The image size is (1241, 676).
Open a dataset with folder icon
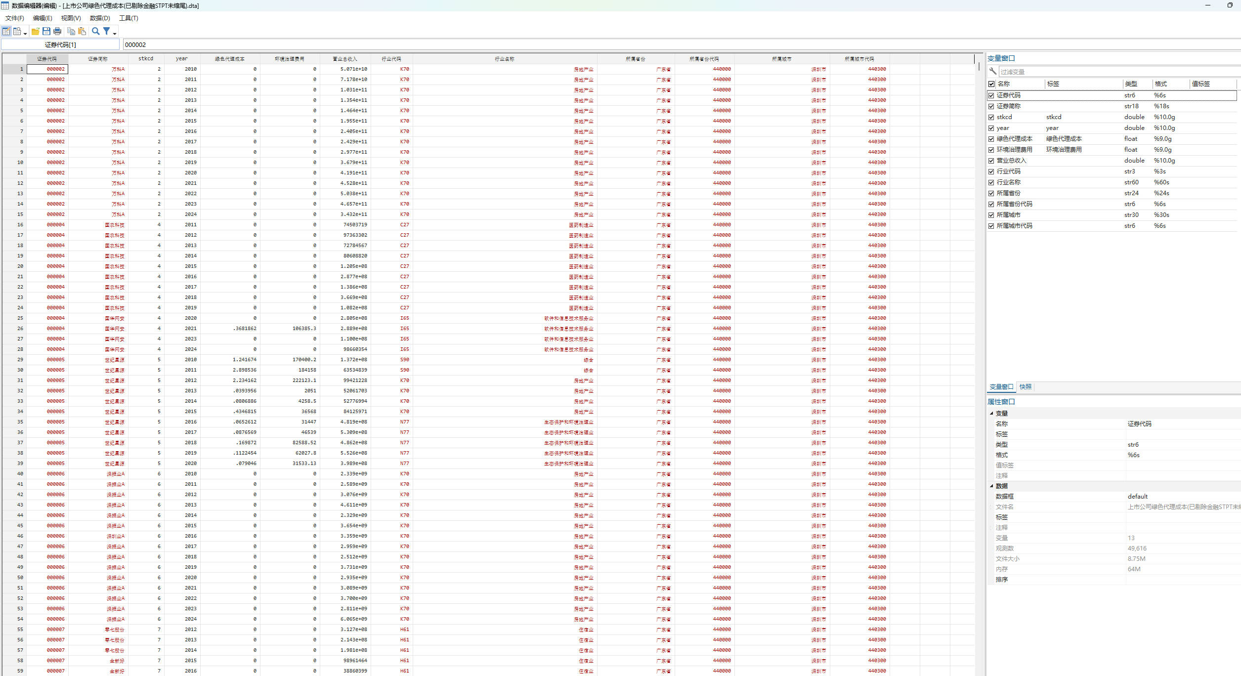[35, 31]
